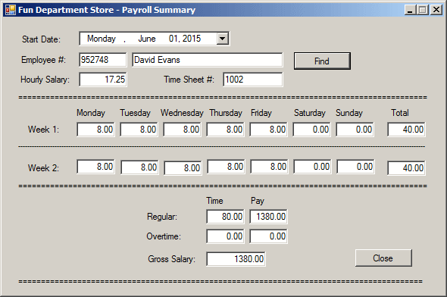Click the 'Start Date:' label
The image size is (447, 297).
pos(42,39)
